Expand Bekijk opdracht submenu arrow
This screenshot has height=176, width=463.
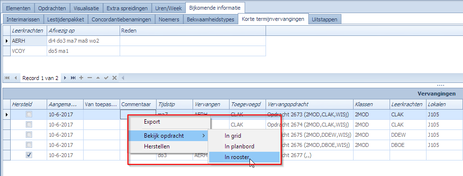(203, 136)
